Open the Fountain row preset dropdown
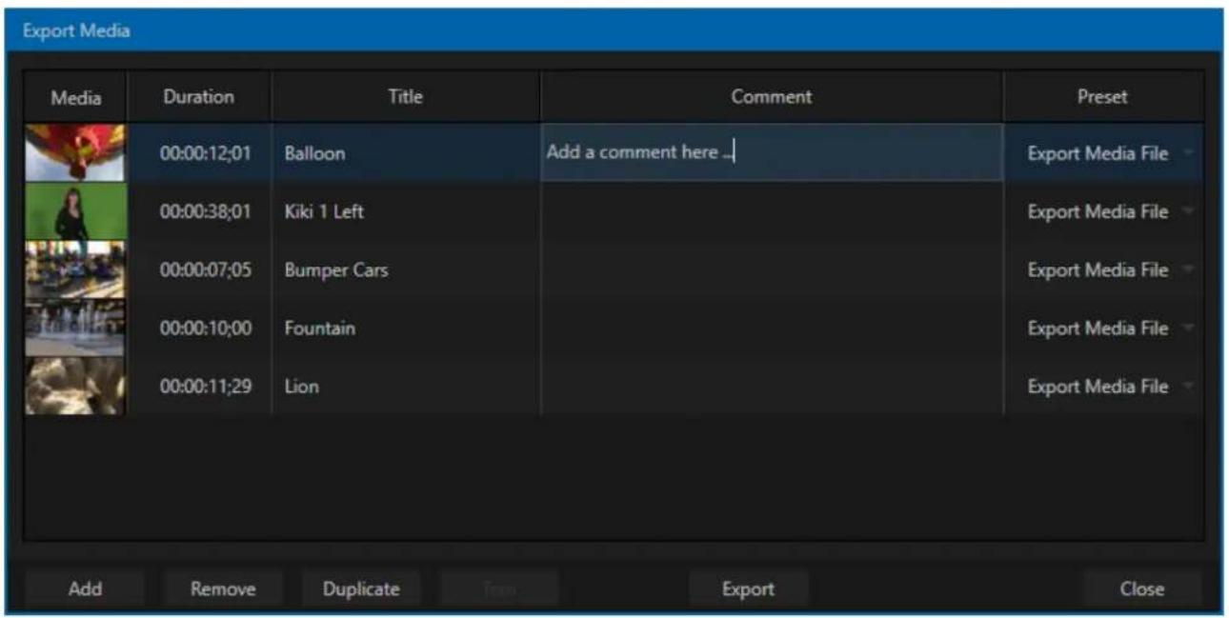 pos(1105,328)
